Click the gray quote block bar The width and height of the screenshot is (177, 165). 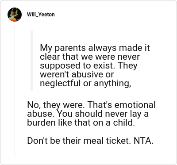tap(31, 61)
